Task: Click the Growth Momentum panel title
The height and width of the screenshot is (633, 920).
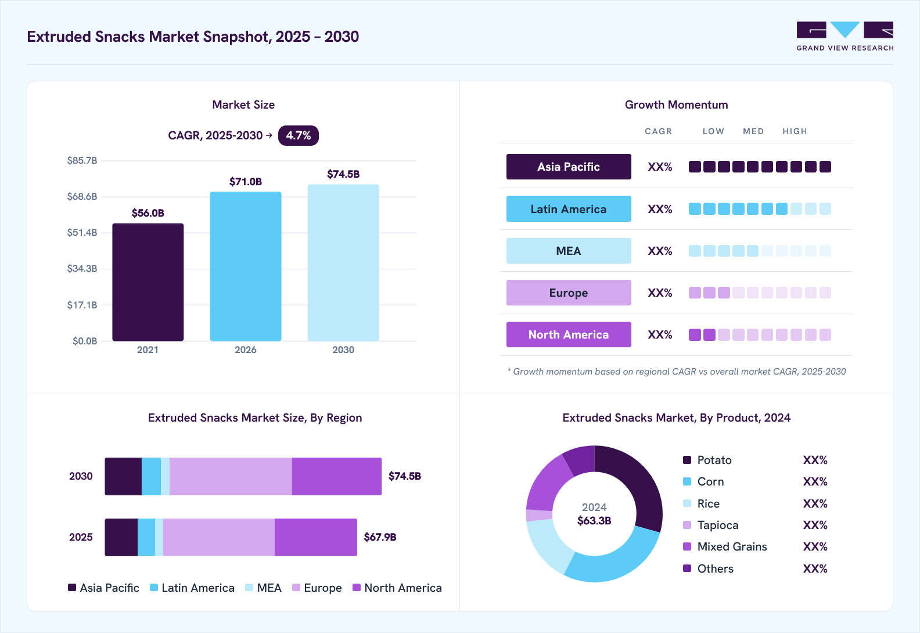Action: tap(677, 105)
